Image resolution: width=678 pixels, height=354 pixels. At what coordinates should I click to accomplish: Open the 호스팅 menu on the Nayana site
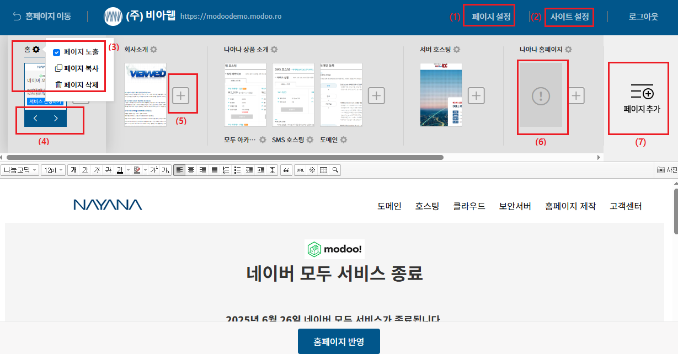[x=427, y=206]
